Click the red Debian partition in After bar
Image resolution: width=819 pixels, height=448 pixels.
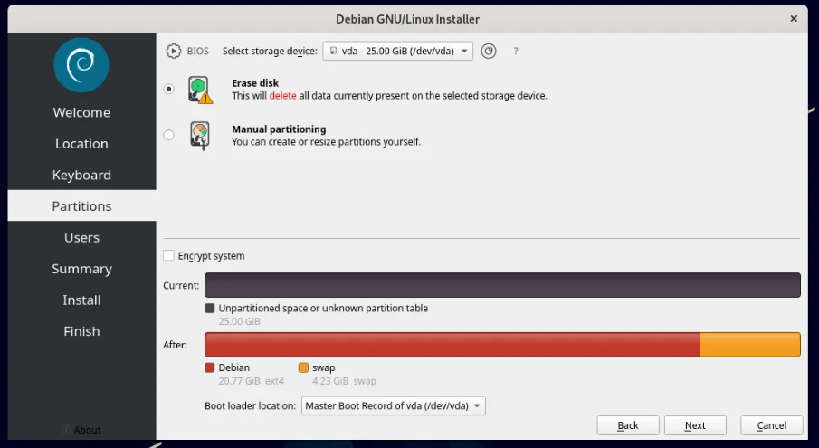(452, 345)
